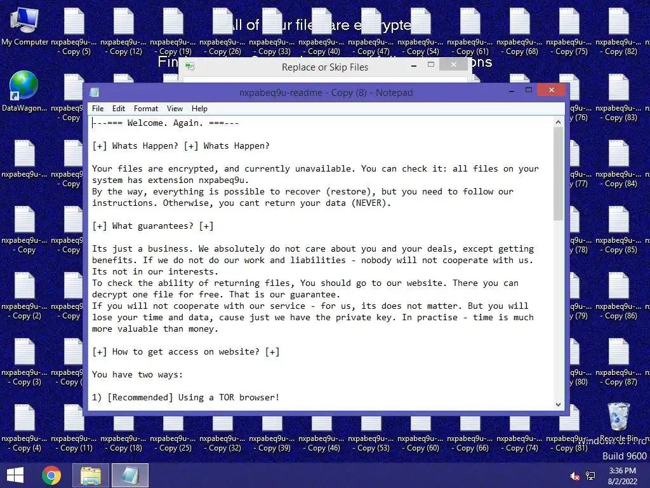Select the file icon labeled Copy (11)

tap(74, 428)
